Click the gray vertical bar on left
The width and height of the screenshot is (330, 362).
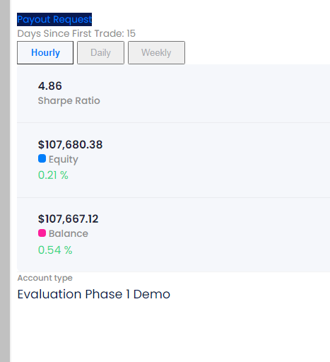click(5, 181)
